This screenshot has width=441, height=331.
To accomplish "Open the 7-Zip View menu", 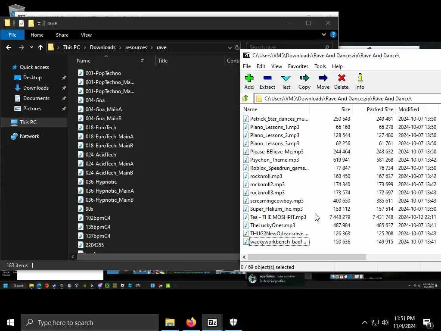I will click(x=276, y=66).
